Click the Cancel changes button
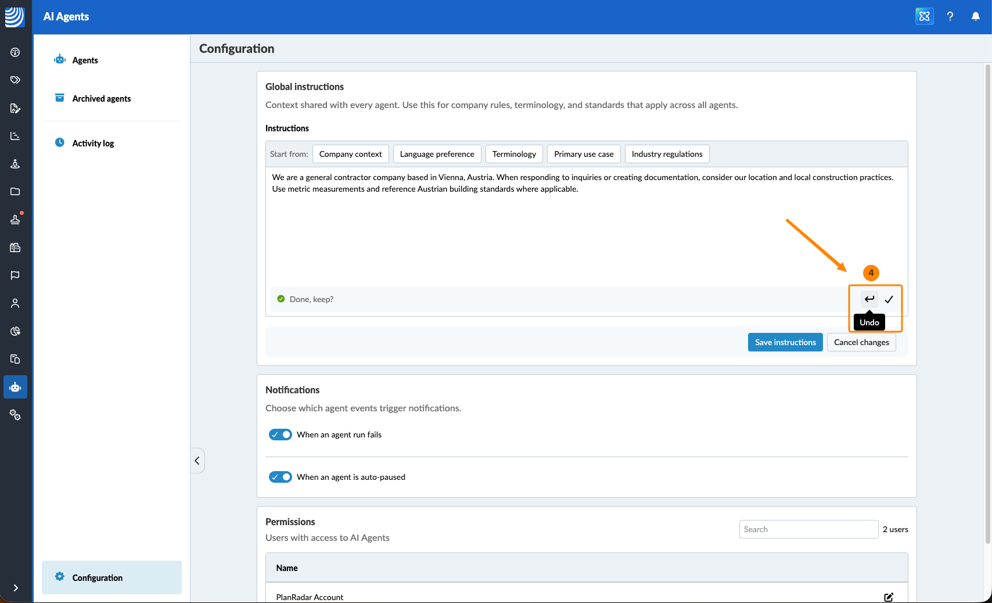 pyautogui.click(x=861, y=342)
